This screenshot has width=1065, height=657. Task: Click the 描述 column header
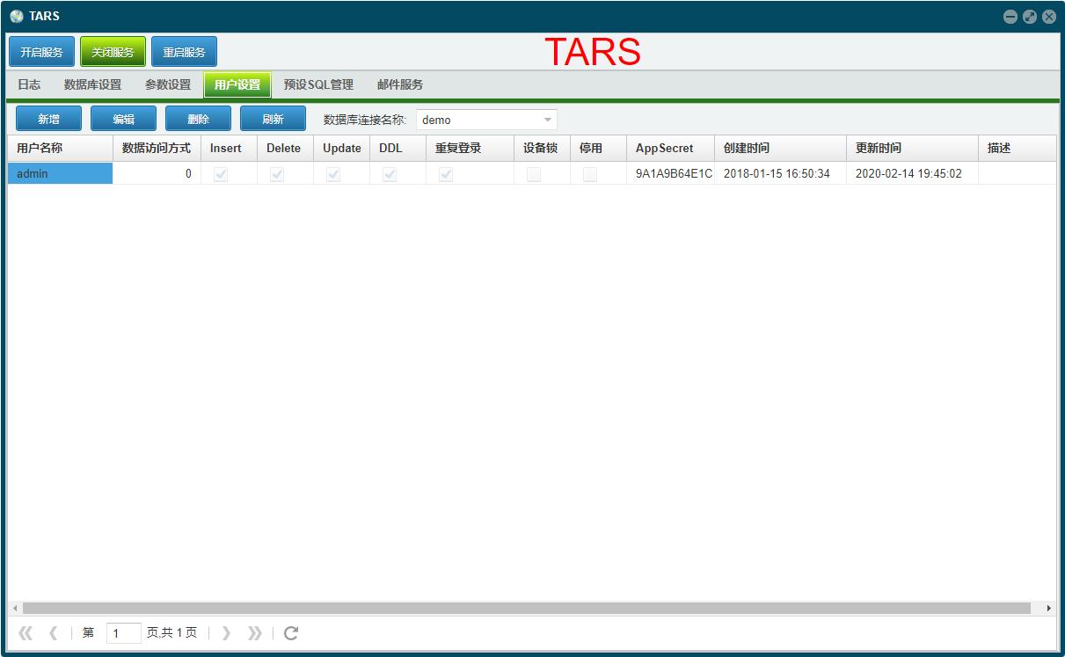[x=1018, y=148]
